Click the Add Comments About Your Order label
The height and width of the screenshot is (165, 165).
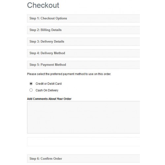[x=49, y=99]
